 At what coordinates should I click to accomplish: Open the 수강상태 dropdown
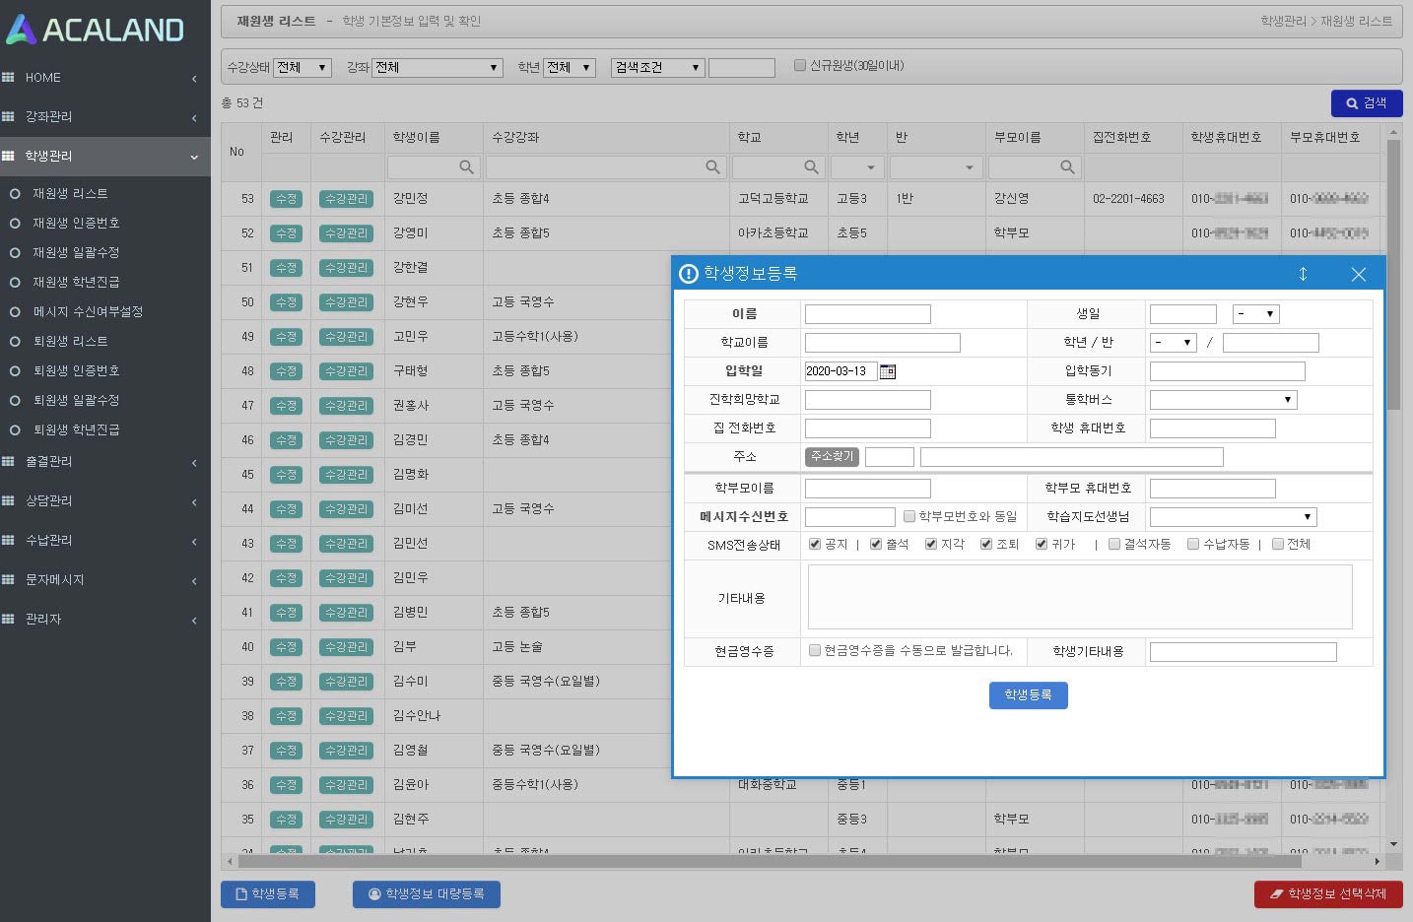303,67
